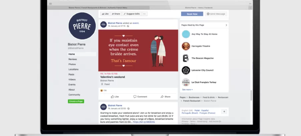The width and height of the screenshot is (301, 136).
Task: Click the FRI, 14 FEB–15 FEB date
Action: [x=109, y=73]
